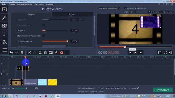This screenshot has width=175, height=98.
Task: Adjust the Длительность stepper arrows
Action: [x=67, y=46]
